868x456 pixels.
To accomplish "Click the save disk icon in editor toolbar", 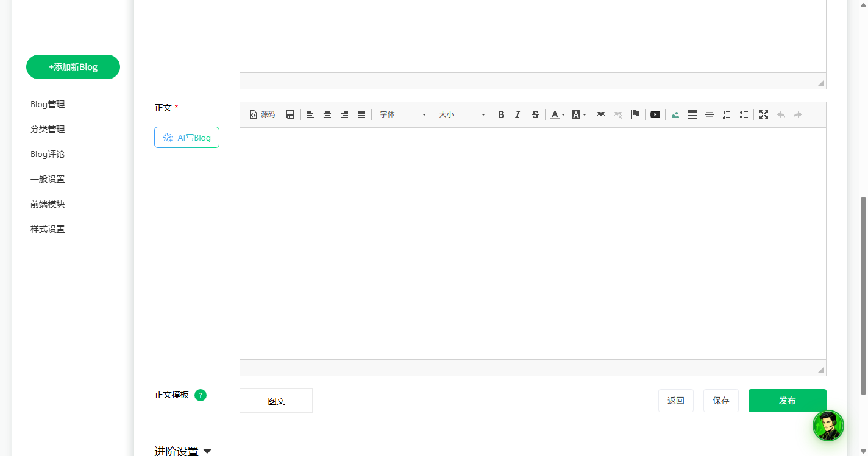I will point(290,114).
